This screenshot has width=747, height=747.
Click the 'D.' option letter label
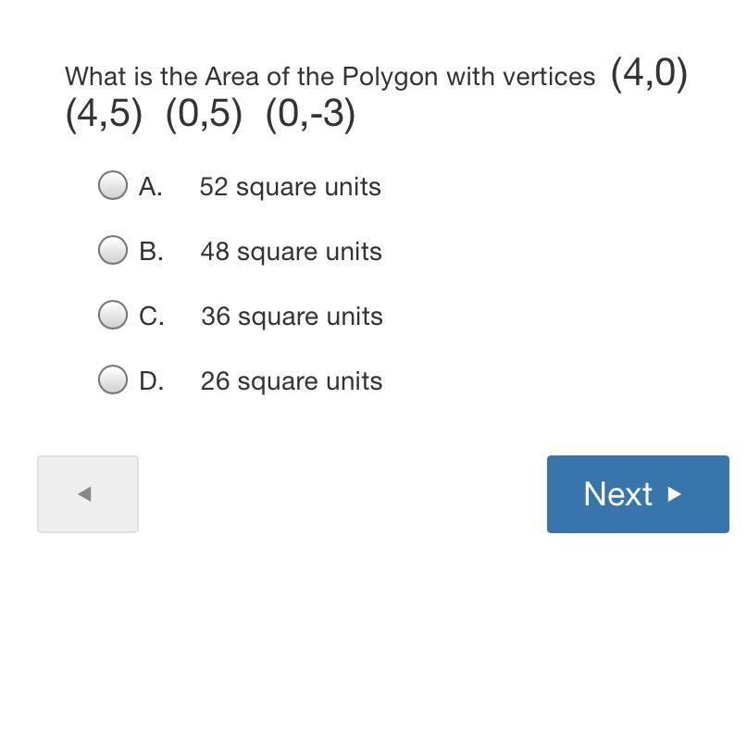[152, 381]
